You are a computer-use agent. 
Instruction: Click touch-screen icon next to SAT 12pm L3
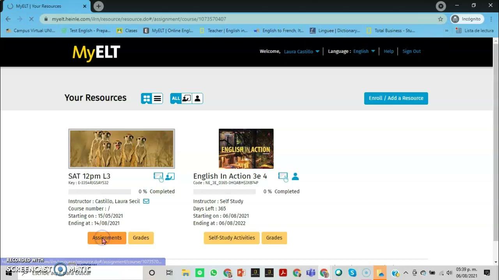[158, 177]
